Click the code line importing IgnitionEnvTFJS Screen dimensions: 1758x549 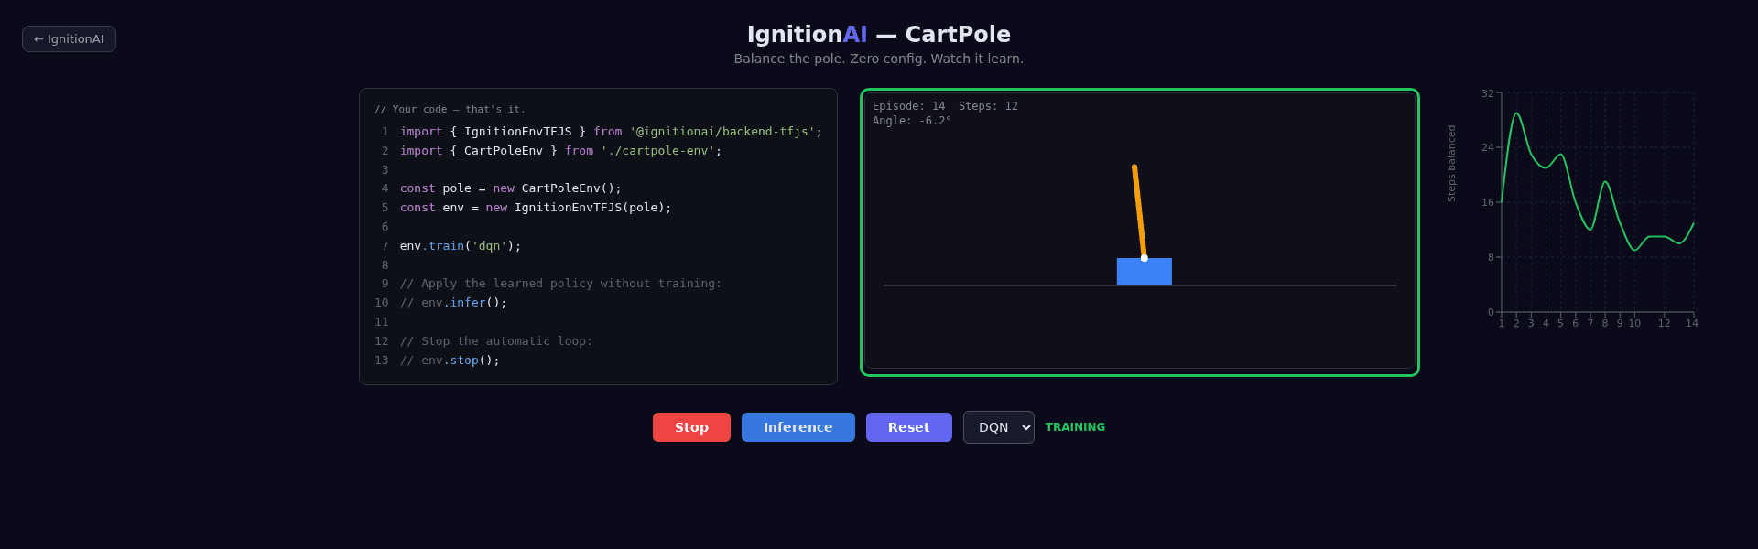point(611,132)
